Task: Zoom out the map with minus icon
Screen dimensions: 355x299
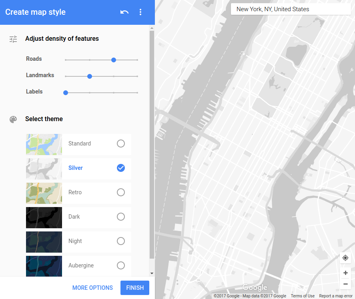Action: [x=345, y=284]
